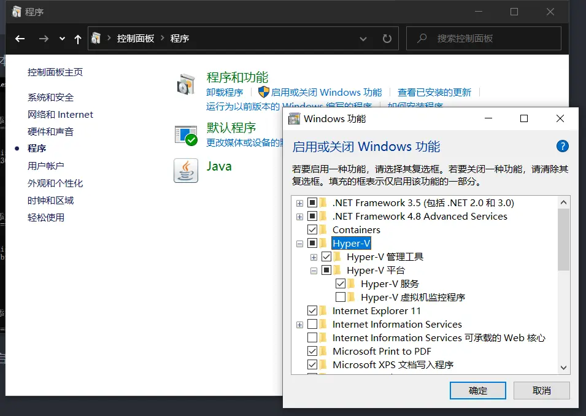Click the control panel icon in address bar
Viewport: 586px width, 416px height.
pos(96,38)
